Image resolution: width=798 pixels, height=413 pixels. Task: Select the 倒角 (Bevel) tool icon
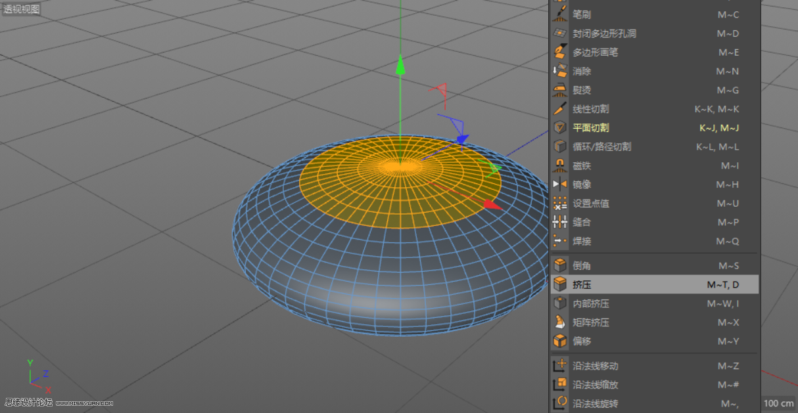(x=560, y=265)
